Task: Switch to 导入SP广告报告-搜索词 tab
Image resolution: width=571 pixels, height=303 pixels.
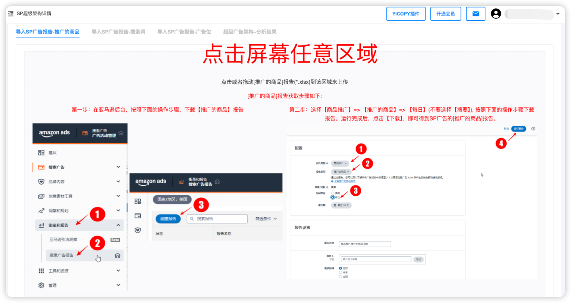Action: 118,32
